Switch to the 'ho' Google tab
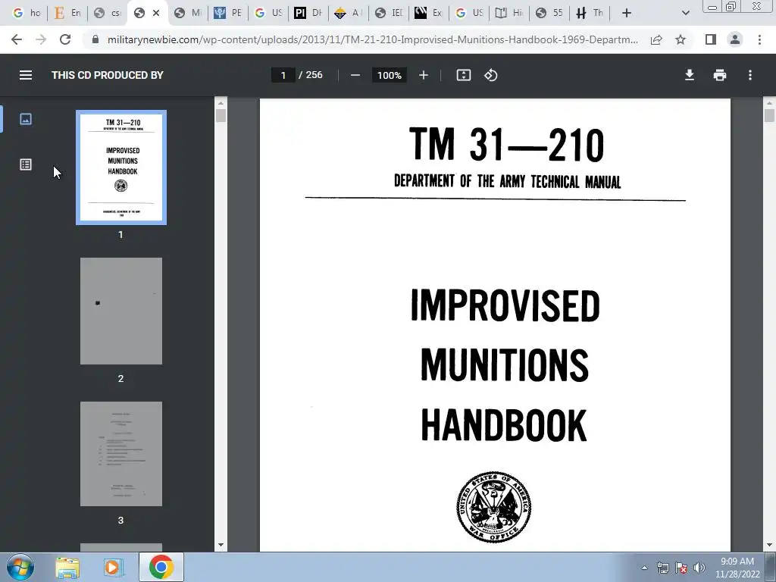This screenshot has height=582, width=776. 27,13
